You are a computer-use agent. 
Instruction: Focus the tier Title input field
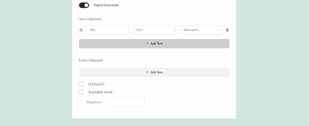coord(107,30)
